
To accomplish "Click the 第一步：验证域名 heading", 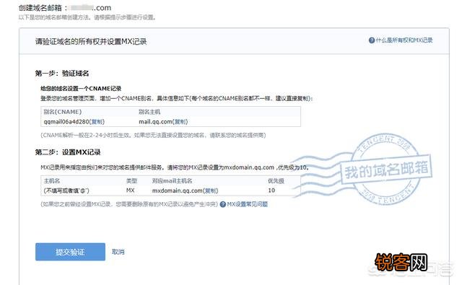I will (x=62, y=74).
